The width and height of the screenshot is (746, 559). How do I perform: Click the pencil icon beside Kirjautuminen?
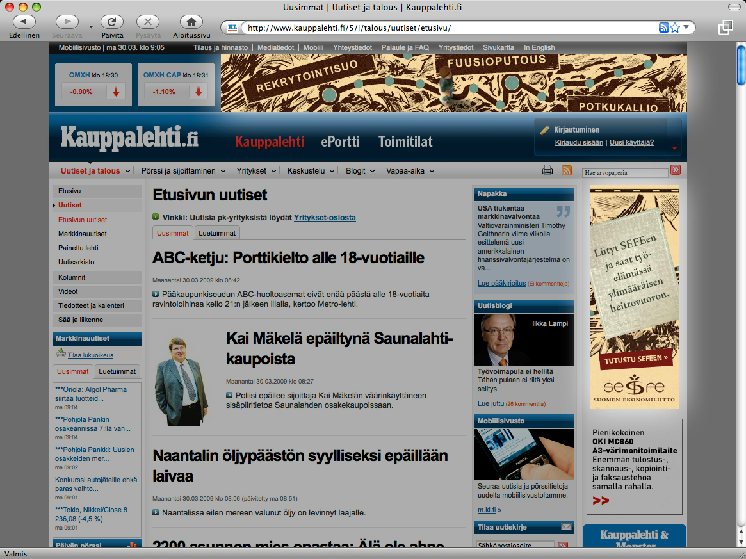[545, 130]
